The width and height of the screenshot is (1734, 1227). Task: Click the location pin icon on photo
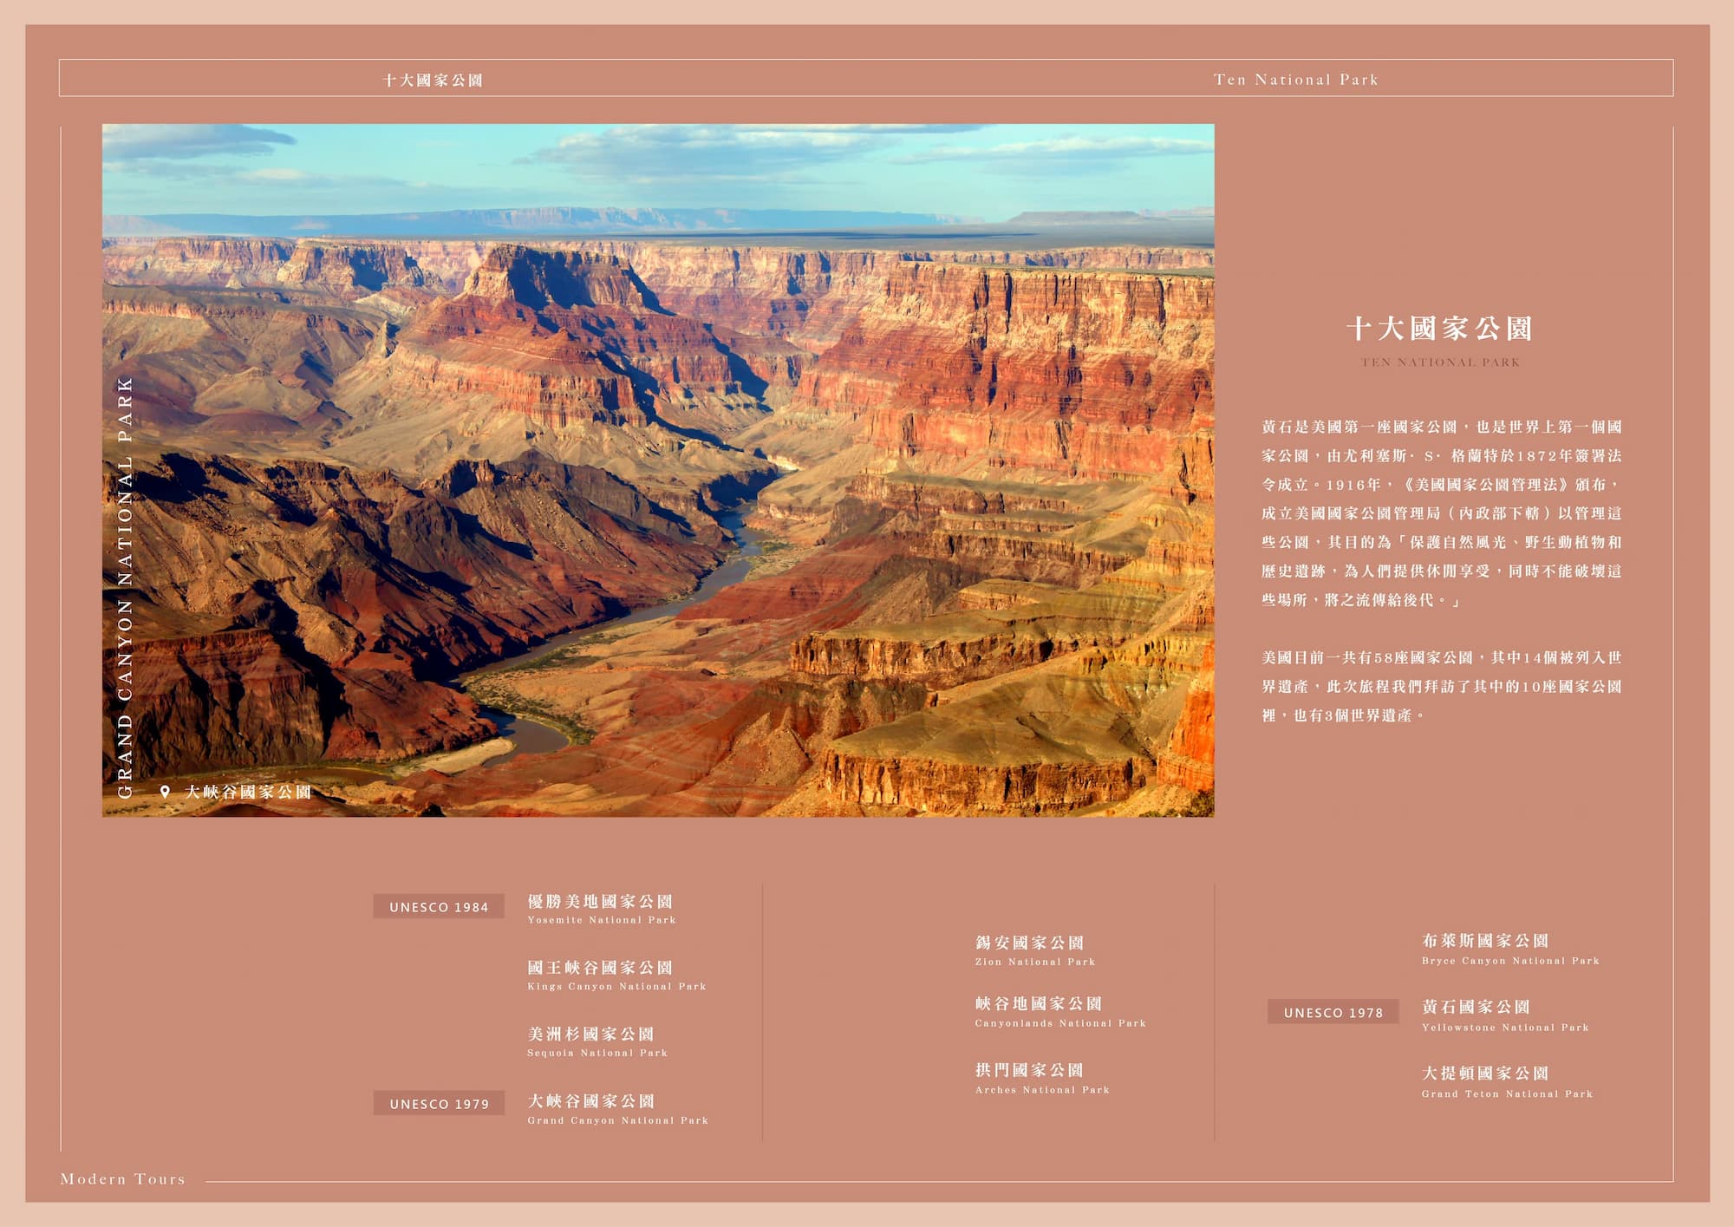(165, 791)
